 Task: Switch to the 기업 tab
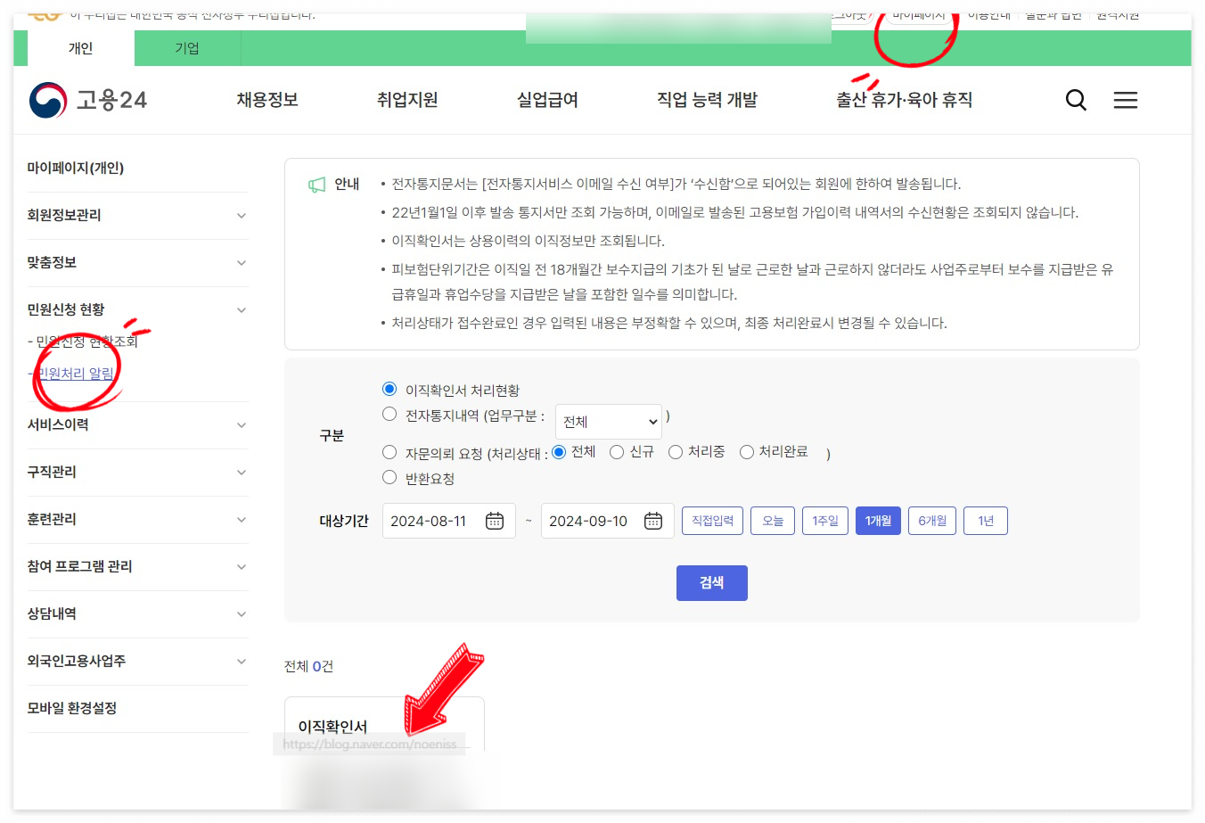click(187, 48)
